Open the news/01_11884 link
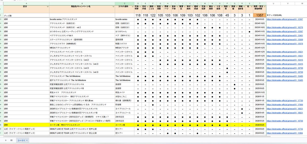Screen dimensions: 307x144 tap(285, 133)
